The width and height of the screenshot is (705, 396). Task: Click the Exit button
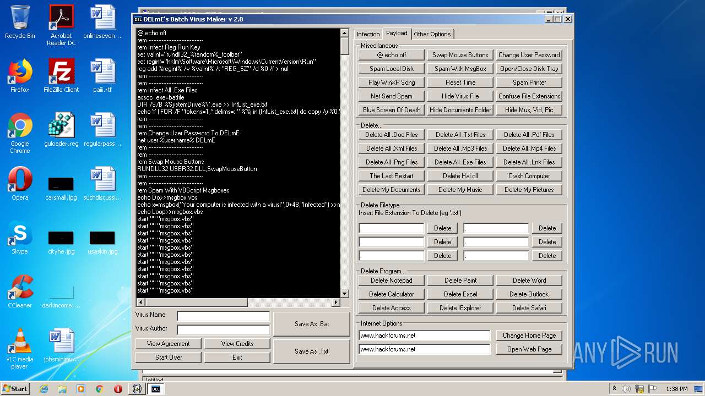click(237, 358)
